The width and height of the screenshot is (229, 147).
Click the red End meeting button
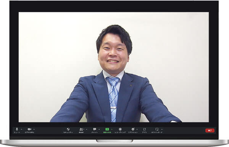point(210,131)
